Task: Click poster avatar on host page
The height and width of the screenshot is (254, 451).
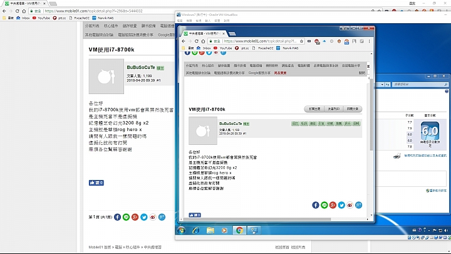Action: tap(106, 77)
